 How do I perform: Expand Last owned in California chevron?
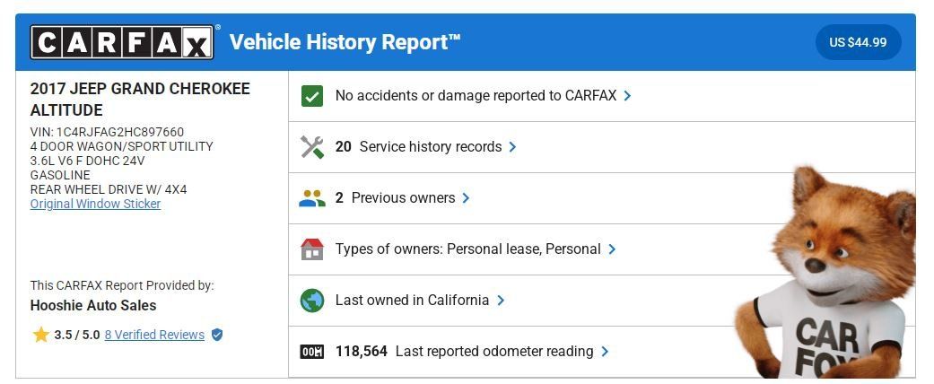pos(501,301)
